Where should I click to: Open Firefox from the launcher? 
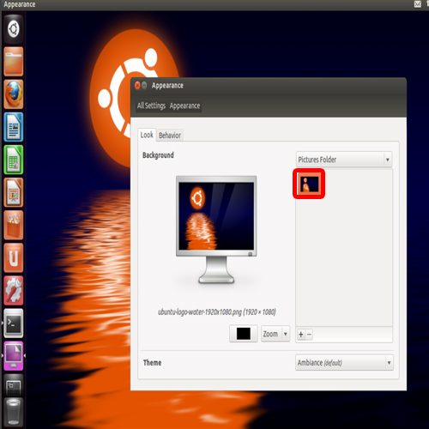pos(14,94)
